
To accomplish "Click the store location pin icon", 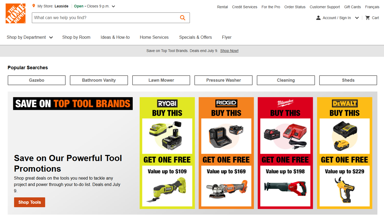I will (34, 6).
